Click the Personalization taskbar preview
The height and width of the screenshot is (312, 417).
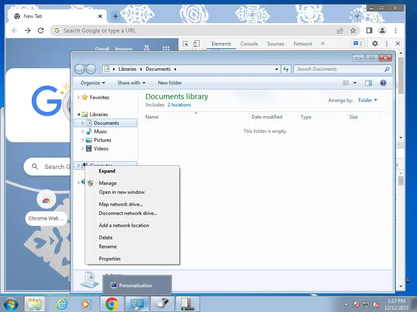tap(137, 285)
